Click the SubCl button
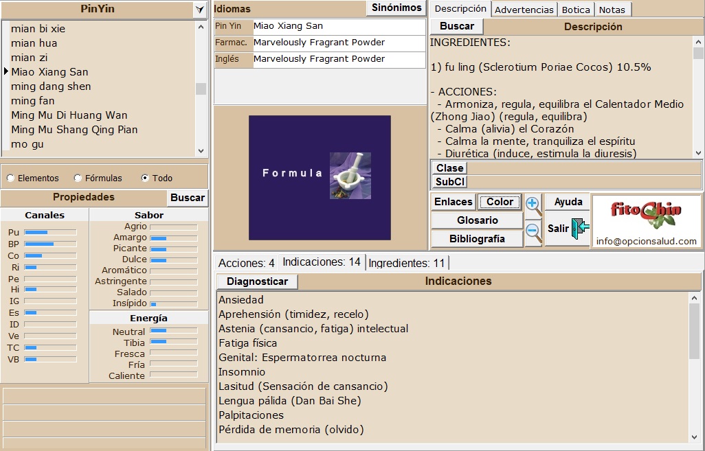This screenshot has width=705, height=451. (x=449, y=181)
